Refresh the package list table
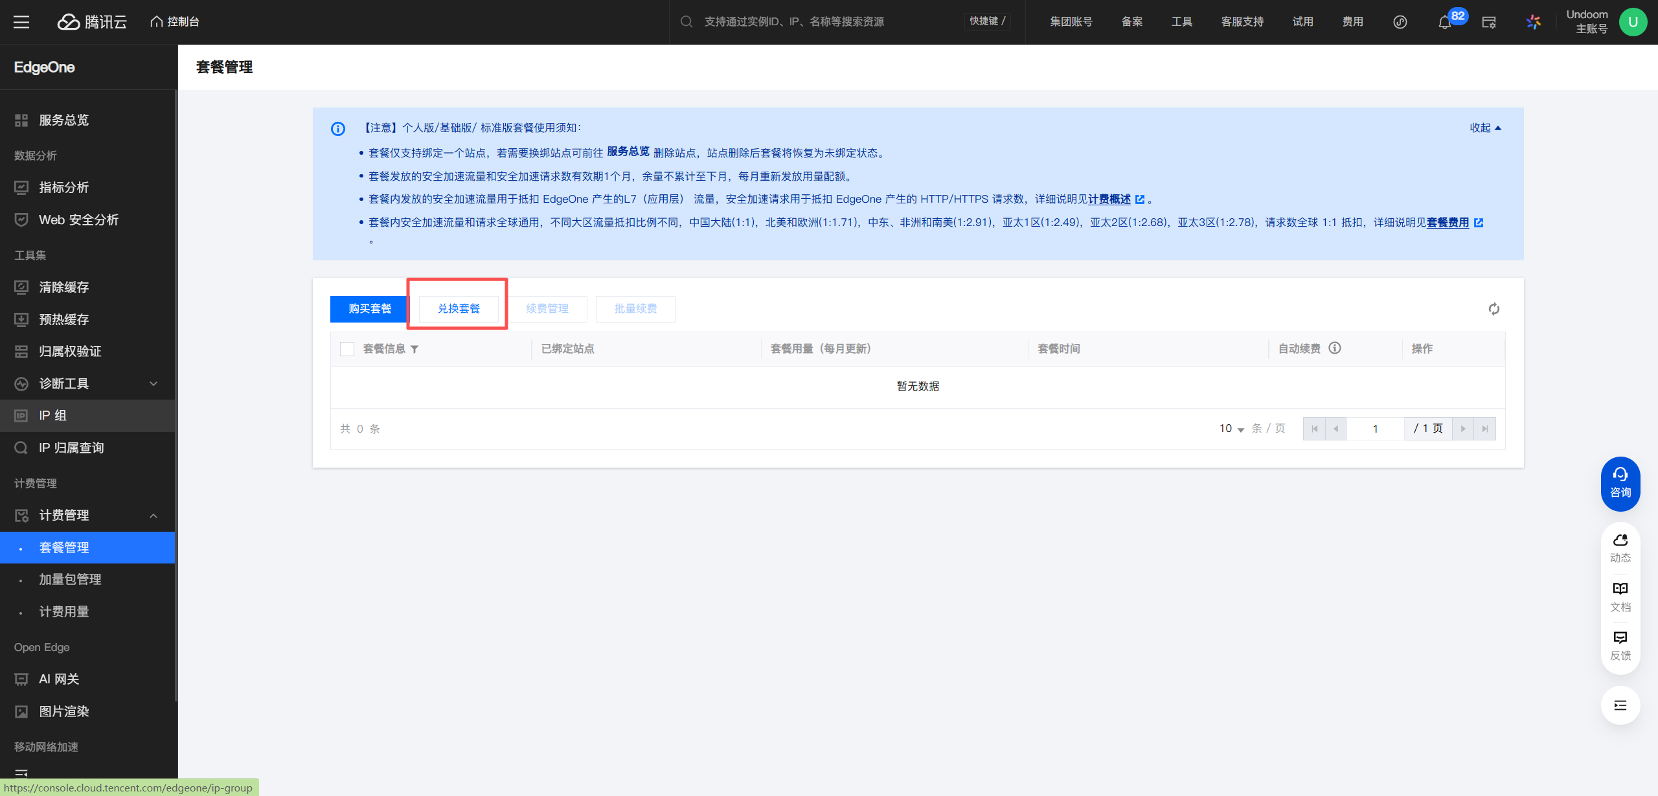Viewport: 1658px width, 796px height. pyautogui.click(x=1493, y=309)
